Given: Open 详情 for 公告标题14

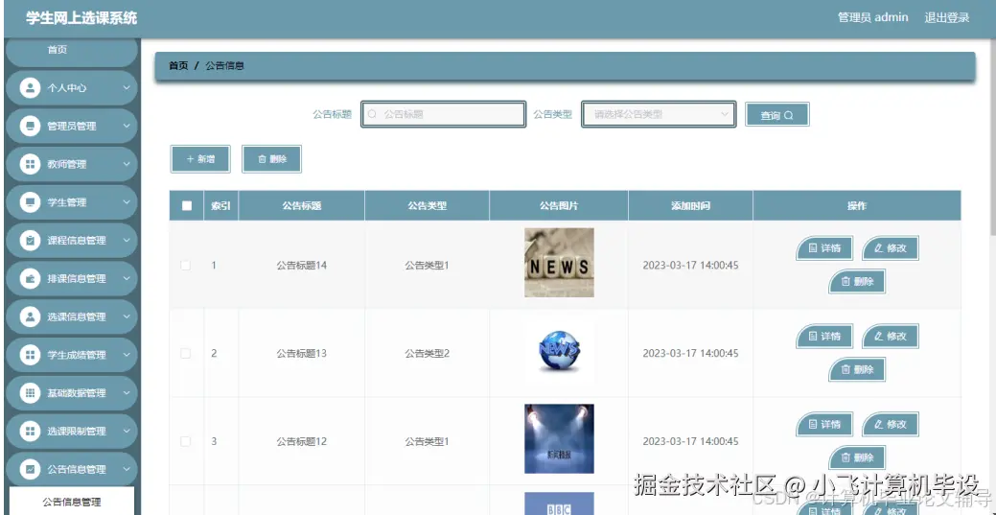Looking at the screenshot, I should point(824,248).
